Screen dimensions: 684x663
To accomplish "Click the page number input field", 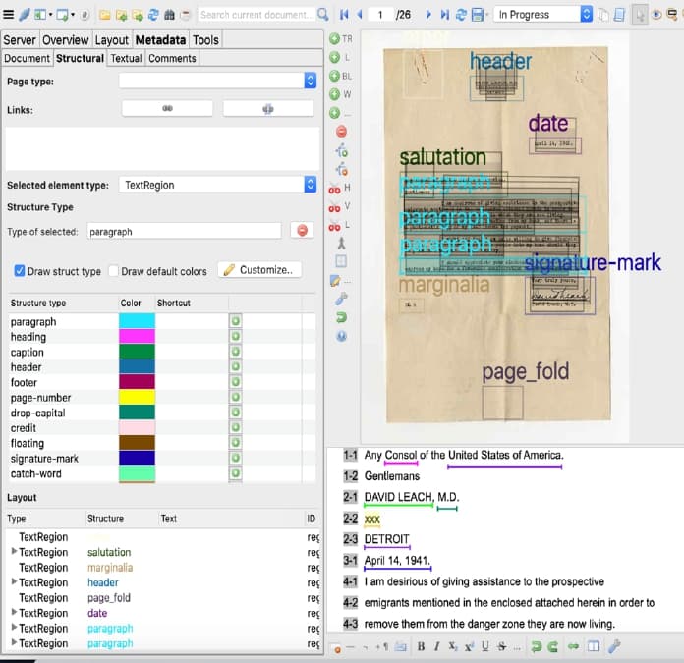I will click(x=380, y=15).
